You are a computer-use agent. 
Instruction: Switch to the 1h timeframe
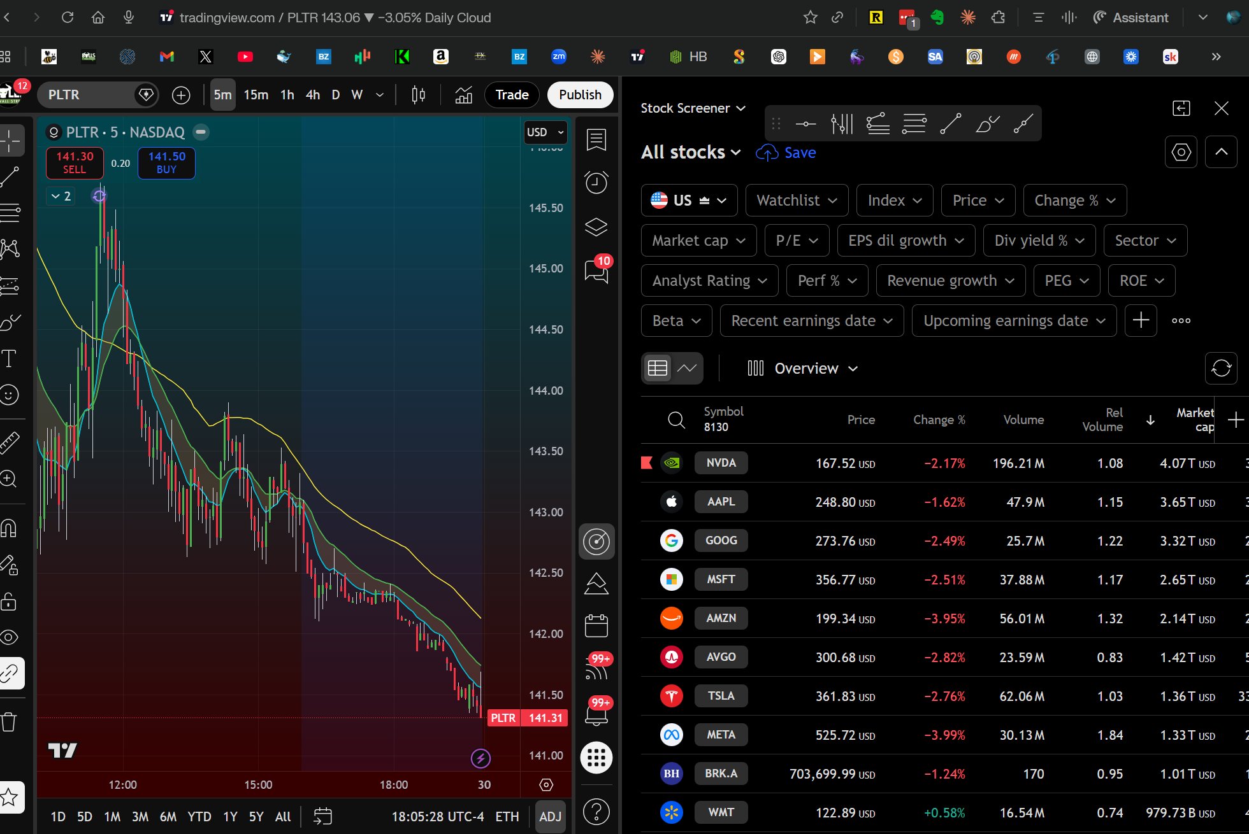point(286,94)
